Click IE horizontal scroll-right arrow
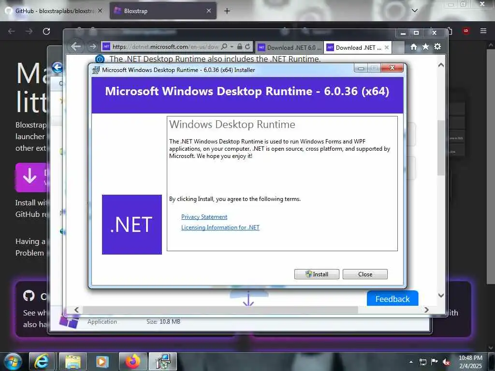This screenshot has width=495, height=371. pos(426,310)
